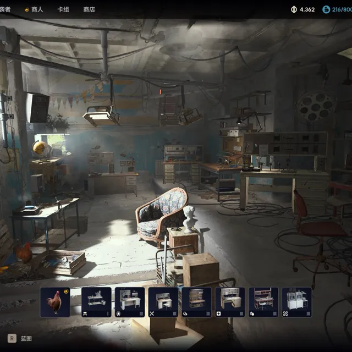
Task: Open the 卡组 tab
Action: click(63, 9)
